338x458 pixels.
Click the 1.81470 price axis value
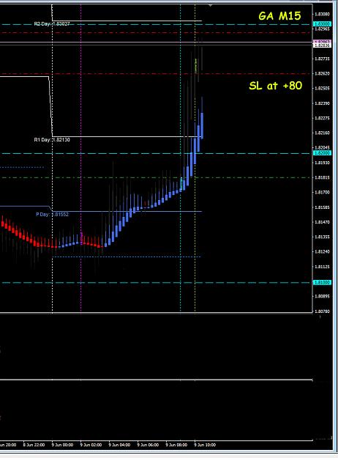[x=323, y=222]
